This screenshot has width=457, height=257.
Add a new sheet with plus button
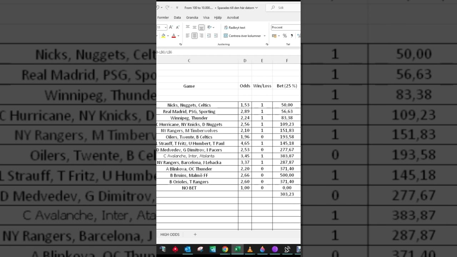pyautogui.click(x=195, y=235)
